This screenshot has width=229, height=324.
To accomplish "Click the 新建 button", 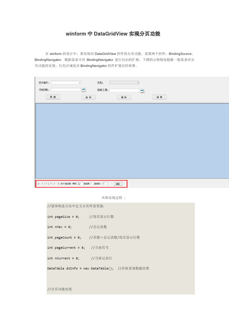I will 53,97.
